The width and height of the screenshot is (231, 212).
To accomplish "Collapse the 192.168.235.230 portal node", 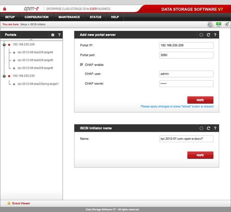I will [4, 76].
